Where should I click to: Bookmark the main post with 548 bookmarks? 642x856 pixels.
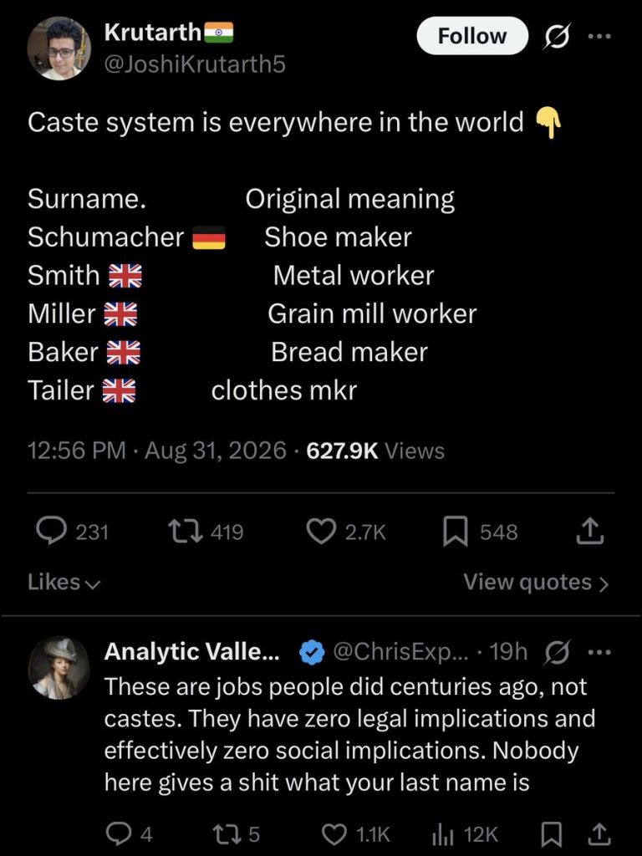[x=455, y=532]
